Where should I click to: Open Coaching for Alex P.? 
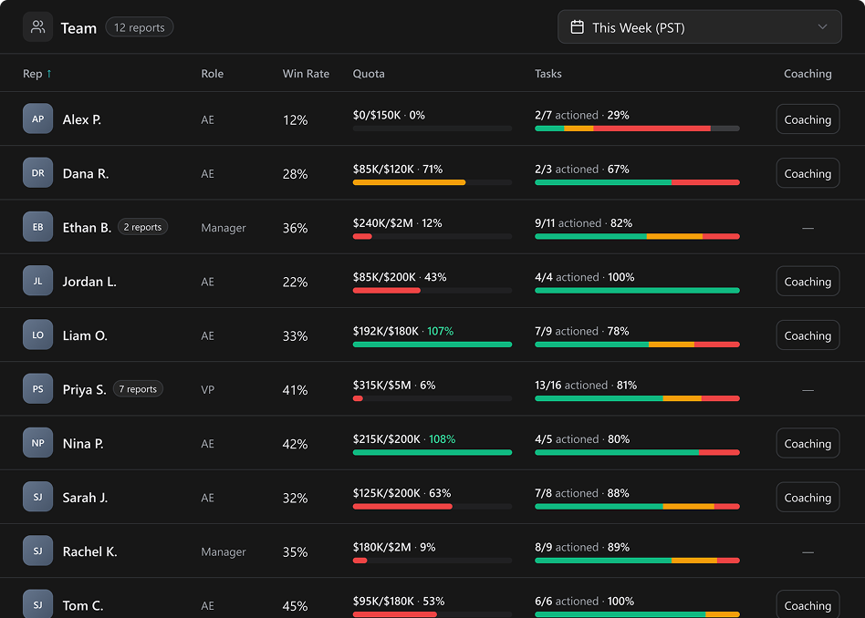[x=808, y=119]
